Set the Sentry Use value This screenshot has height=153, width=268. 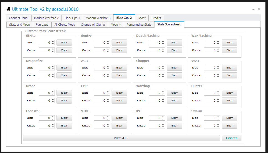coord(119,43)
